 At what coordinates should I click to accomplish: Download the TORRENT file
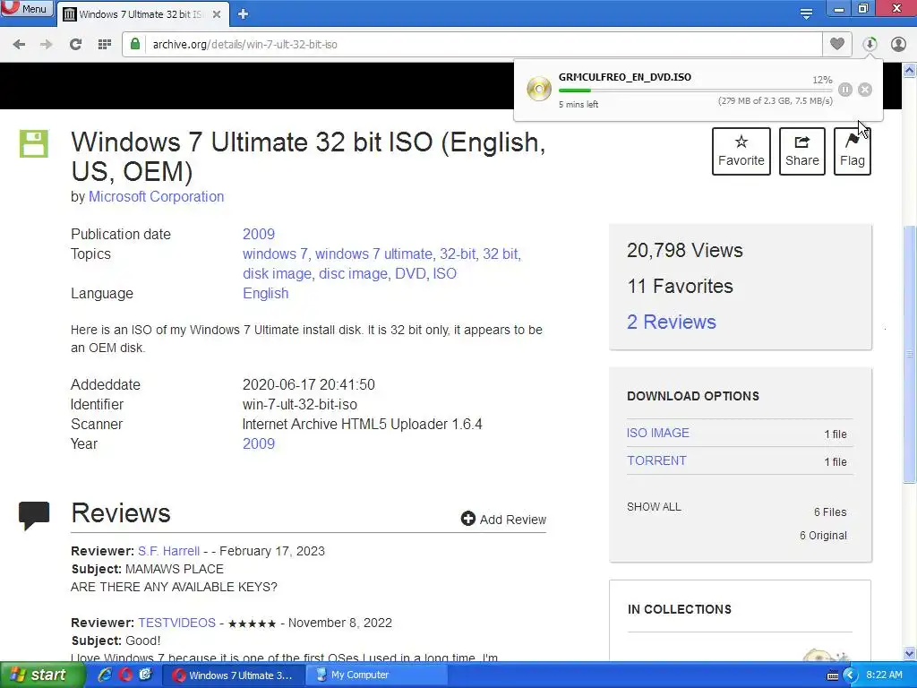pyautogui.click(x=656, y=460)
